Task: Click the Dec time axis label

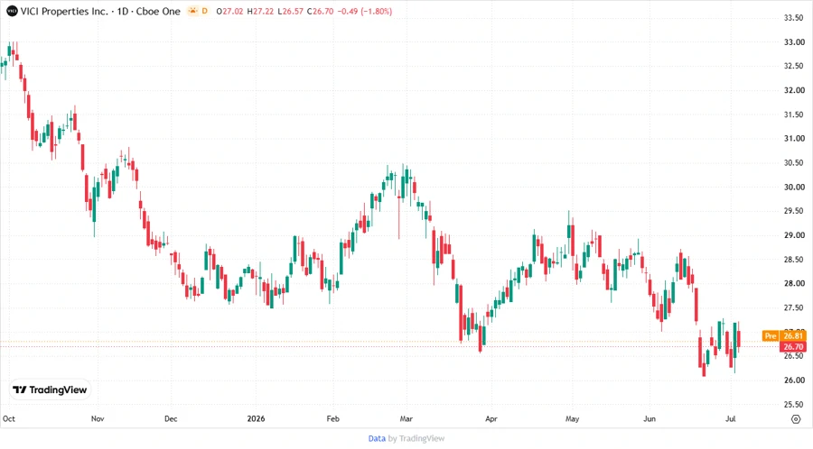Action: 171,419
